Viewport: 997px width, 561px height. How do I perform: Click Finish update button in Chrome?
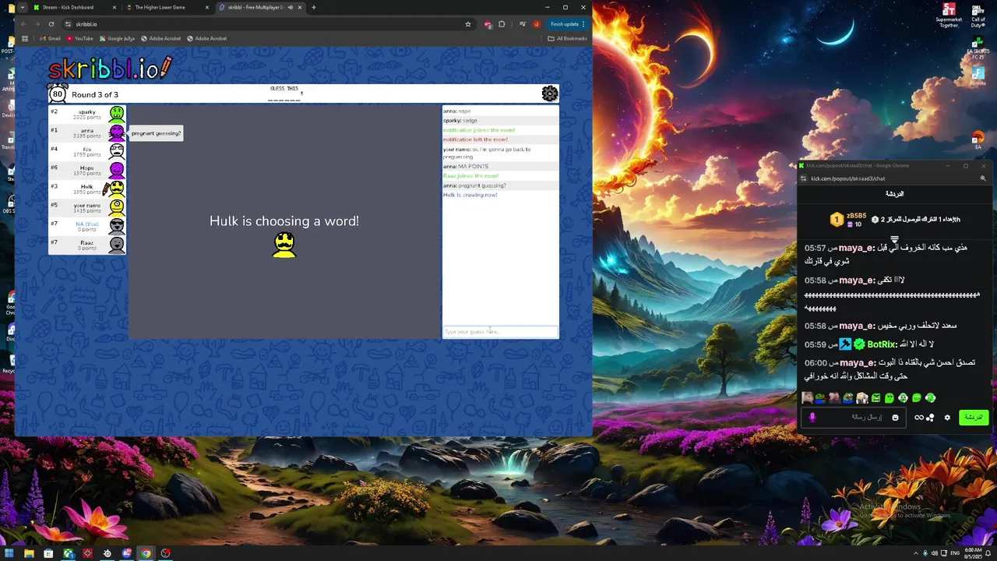(568, 24)
